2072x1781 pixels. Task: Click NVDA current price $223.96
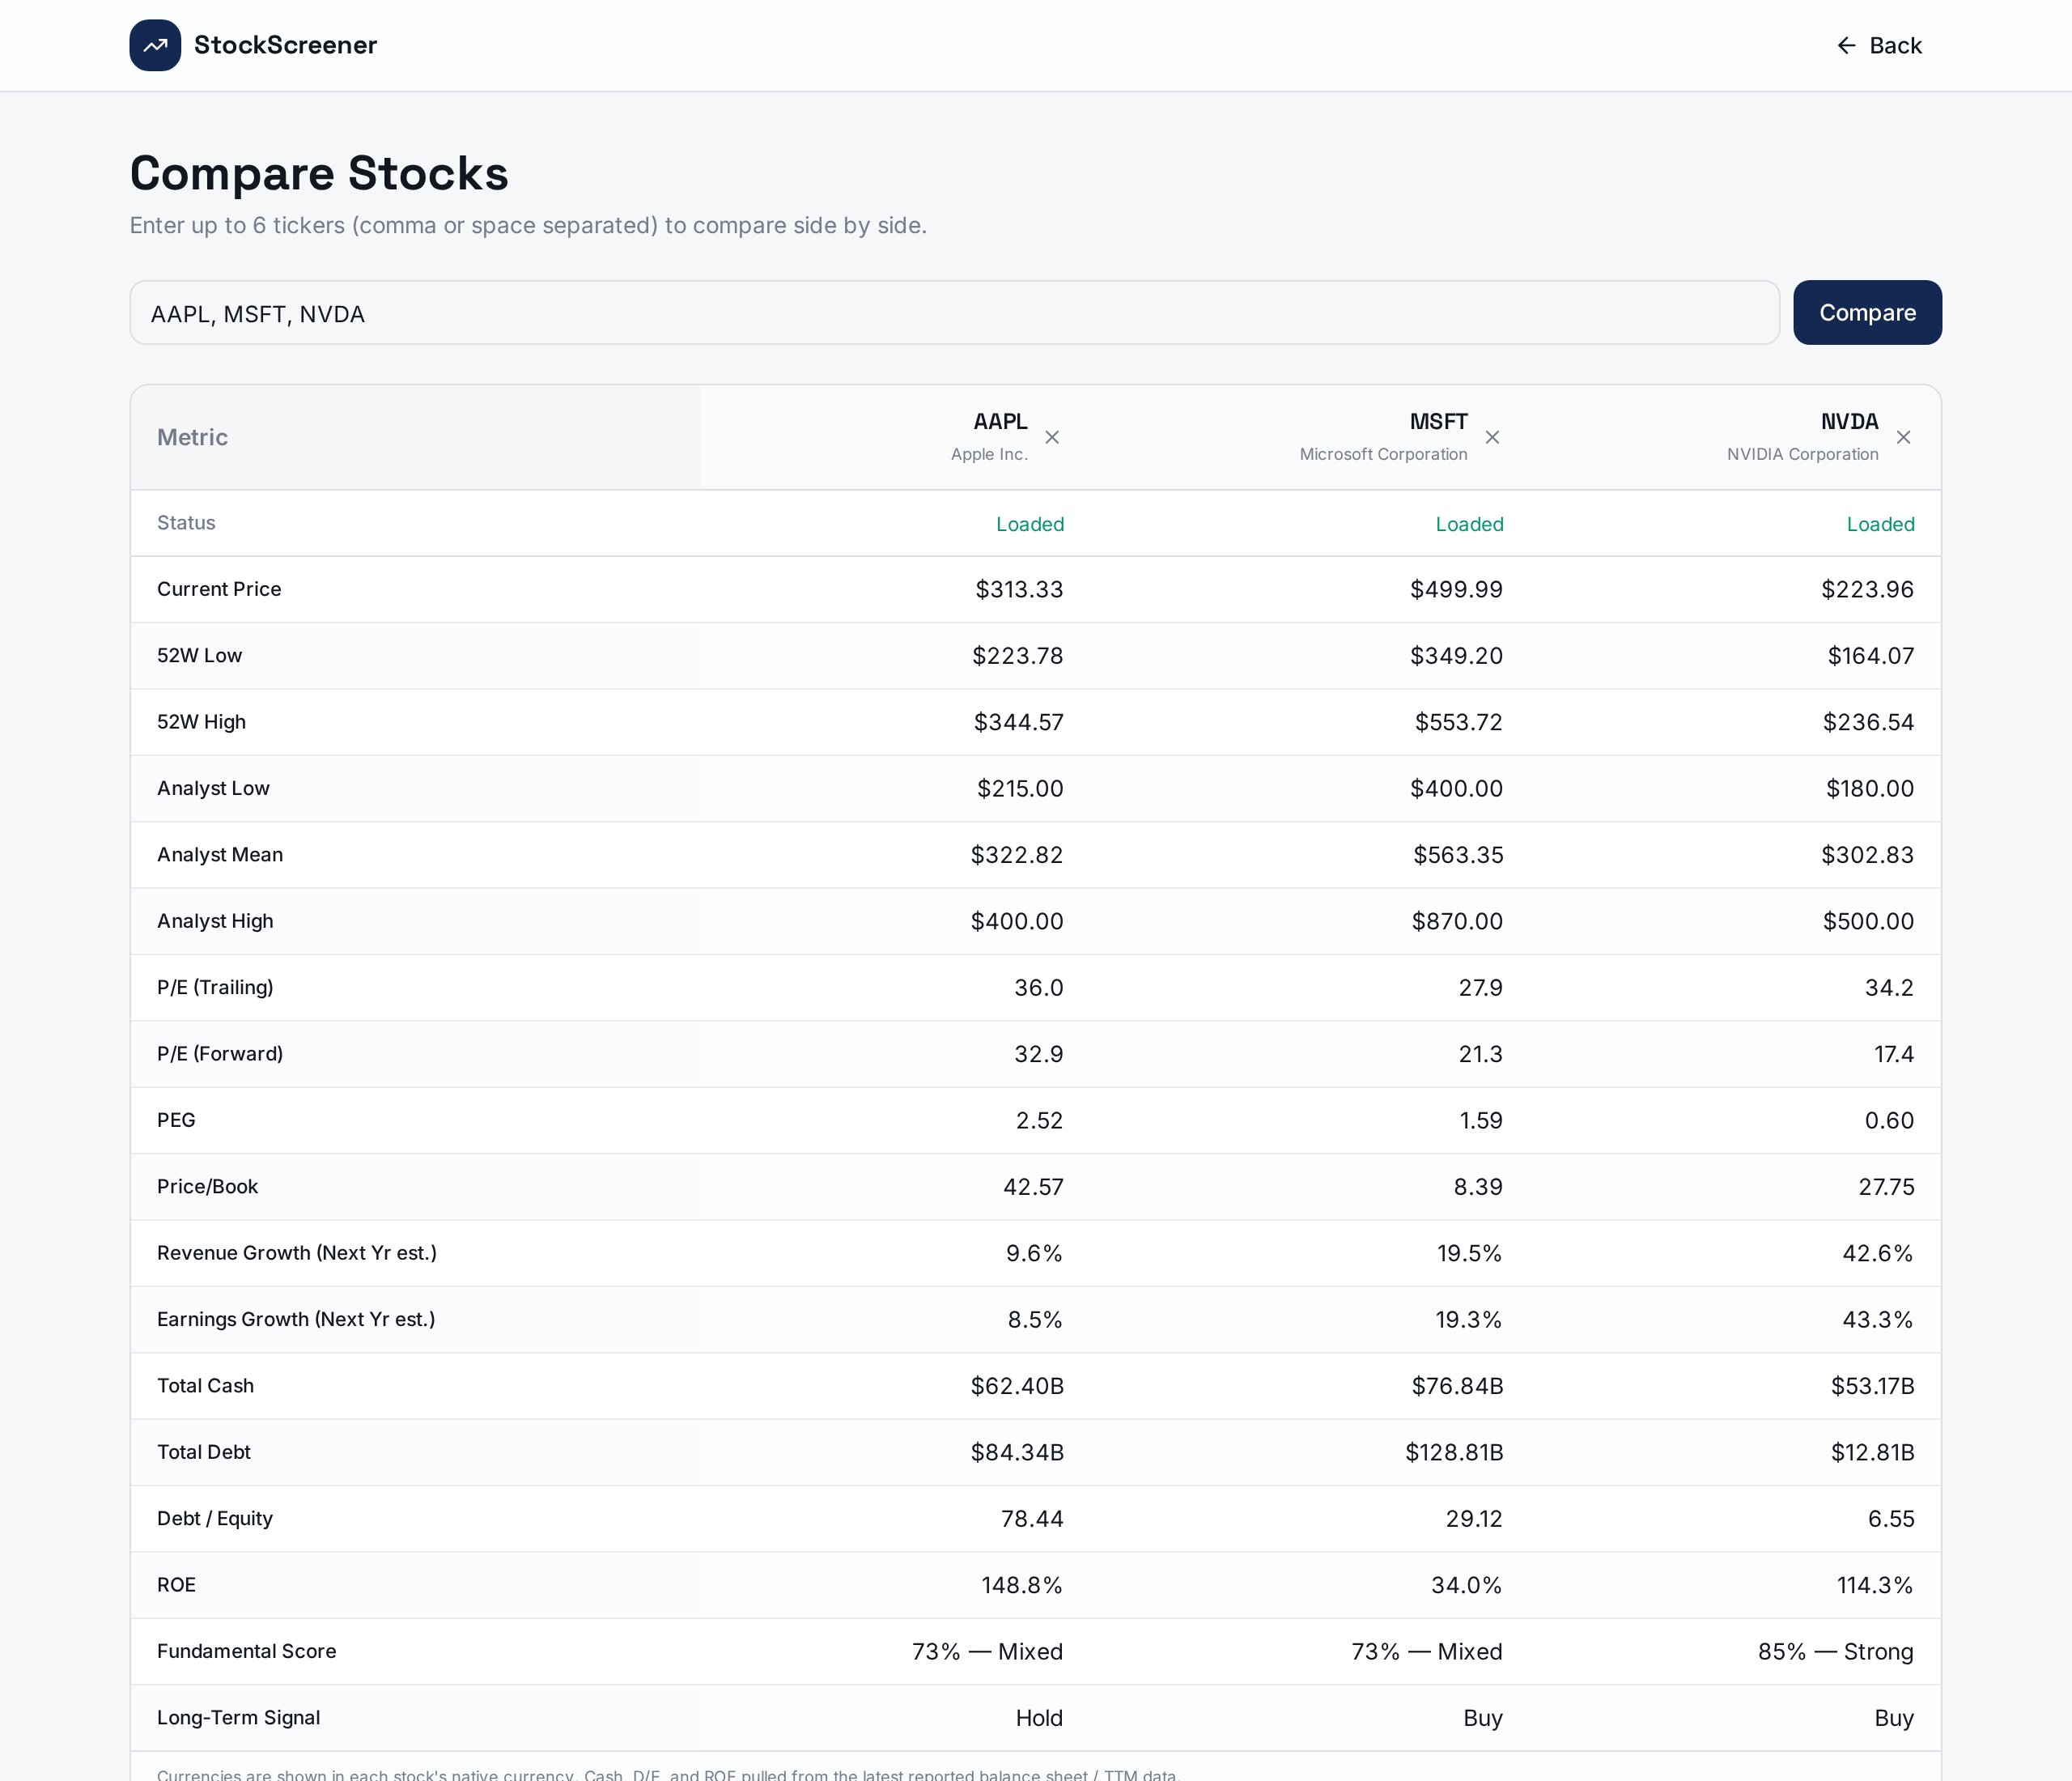1867,590
